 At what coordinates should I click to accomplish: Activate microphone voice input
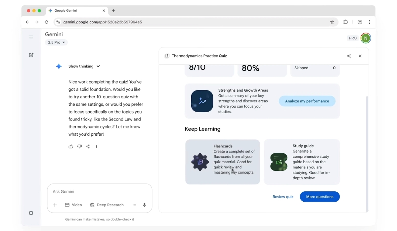[145, 205]
